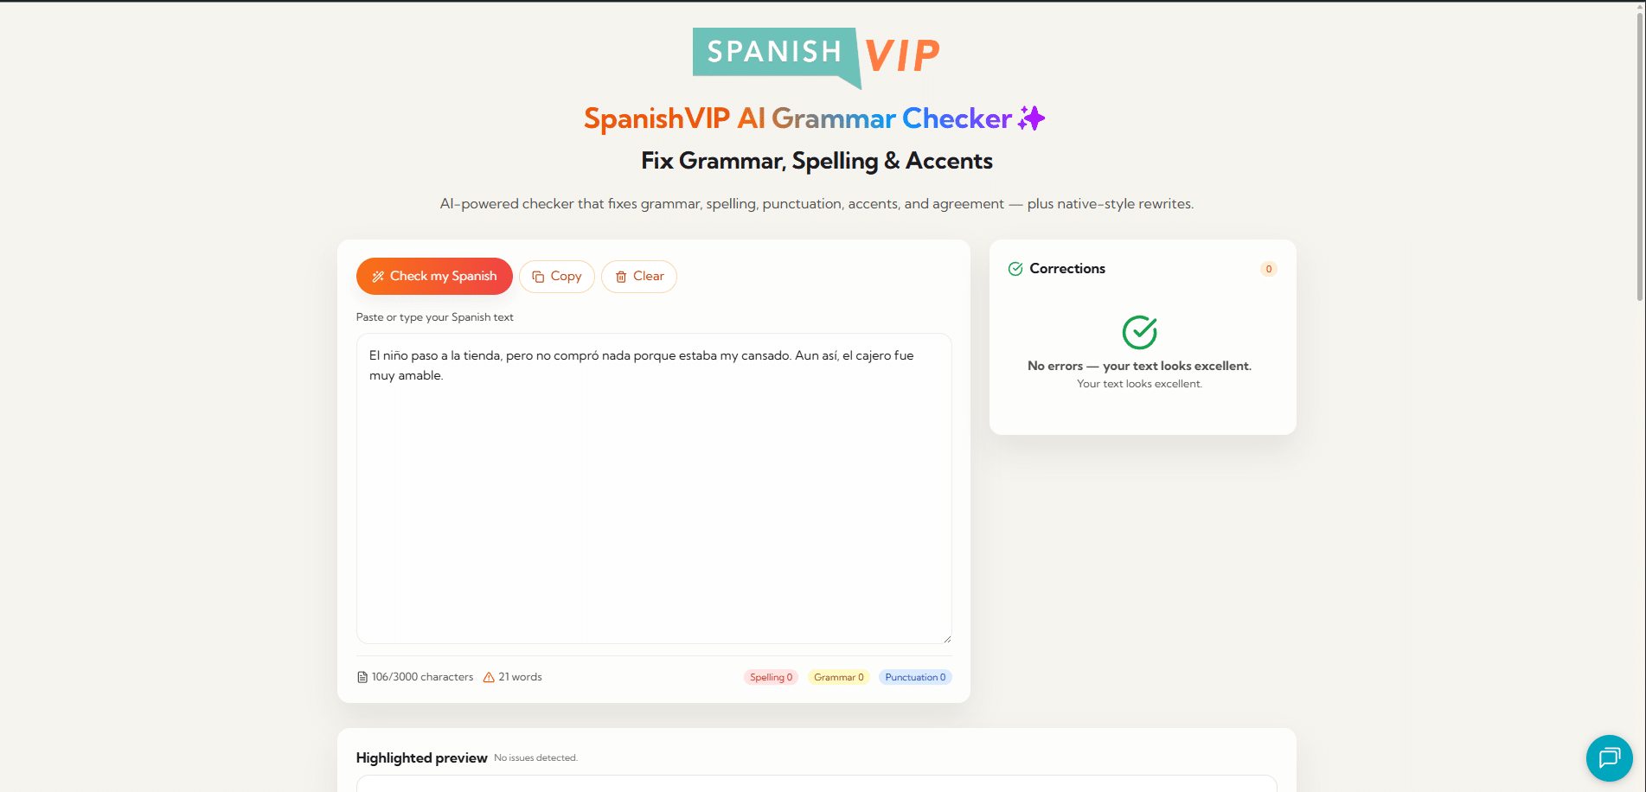The width and height of the screenshot is (1646, 792).
Task: Click the trash icon in the Clear button
Action: pos(621,276)
